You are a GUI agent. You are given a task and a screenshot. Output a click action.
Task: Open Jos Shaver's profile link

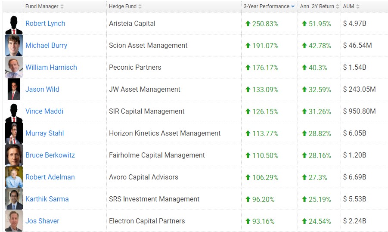coord(42,221)
